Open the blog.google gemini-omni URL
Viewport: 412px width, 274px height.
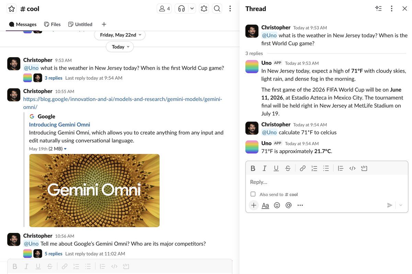click(123, 103)
